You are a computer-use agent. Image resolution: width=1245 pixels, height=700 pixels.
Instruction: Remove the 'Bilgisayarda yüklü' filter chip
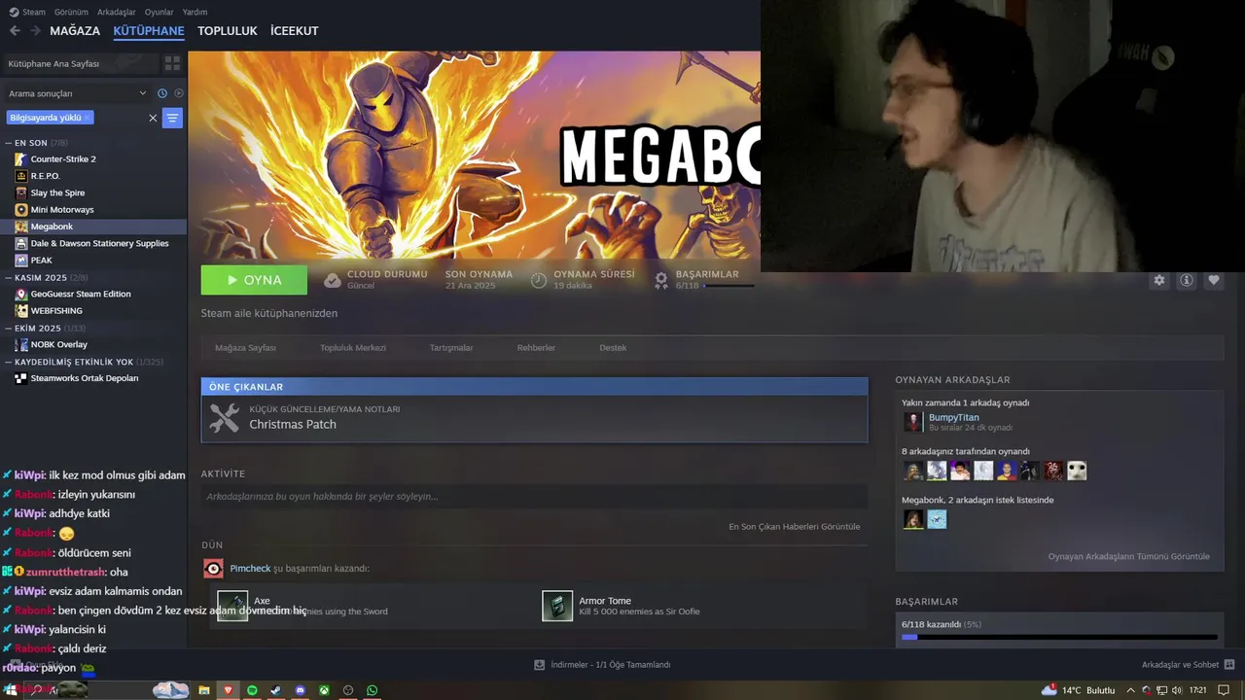[x=87, y=118]
